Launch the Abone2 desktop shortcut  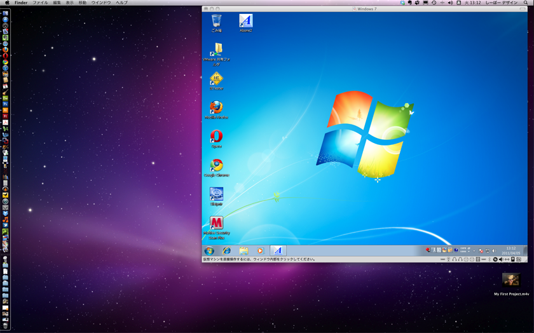pyautogui.click(x=245, y=23)
